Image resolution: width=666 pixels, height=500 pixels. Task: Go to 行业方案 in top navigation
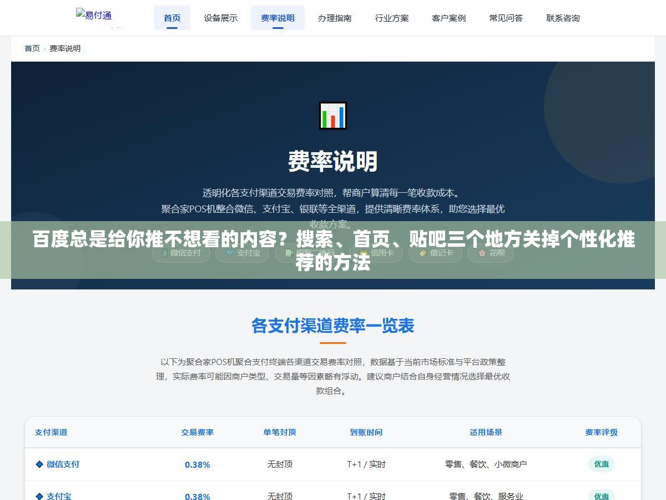(x=392, y=18)
